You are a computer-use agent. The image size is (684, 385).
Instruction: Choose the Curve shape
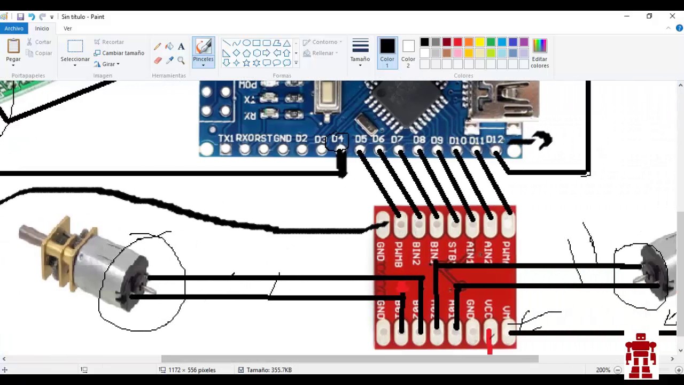tap(236, 43)
